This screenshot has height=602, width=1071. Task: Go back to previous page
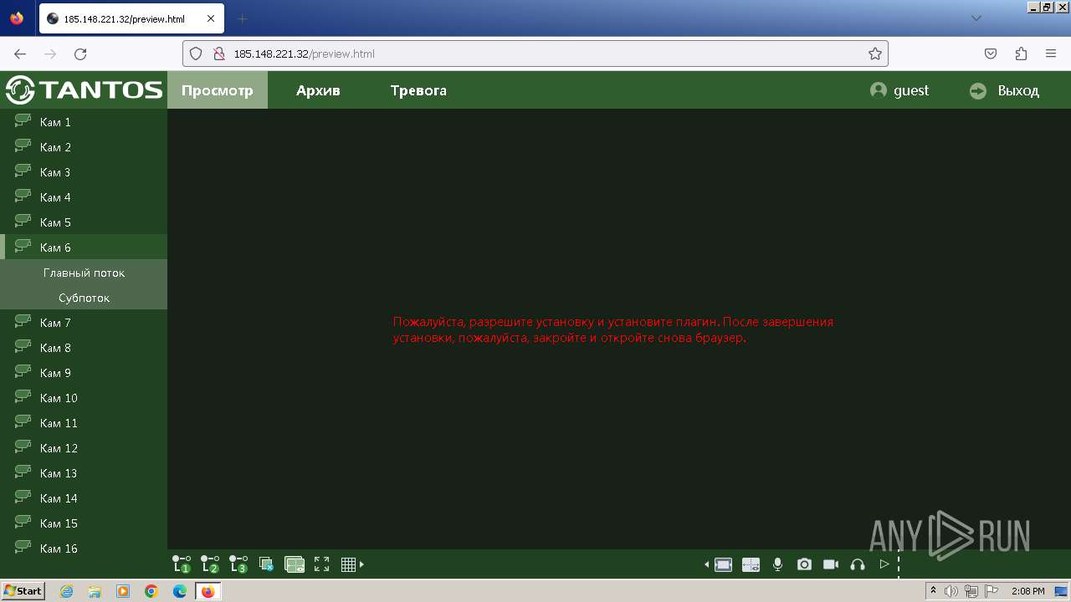pos(20,54)
